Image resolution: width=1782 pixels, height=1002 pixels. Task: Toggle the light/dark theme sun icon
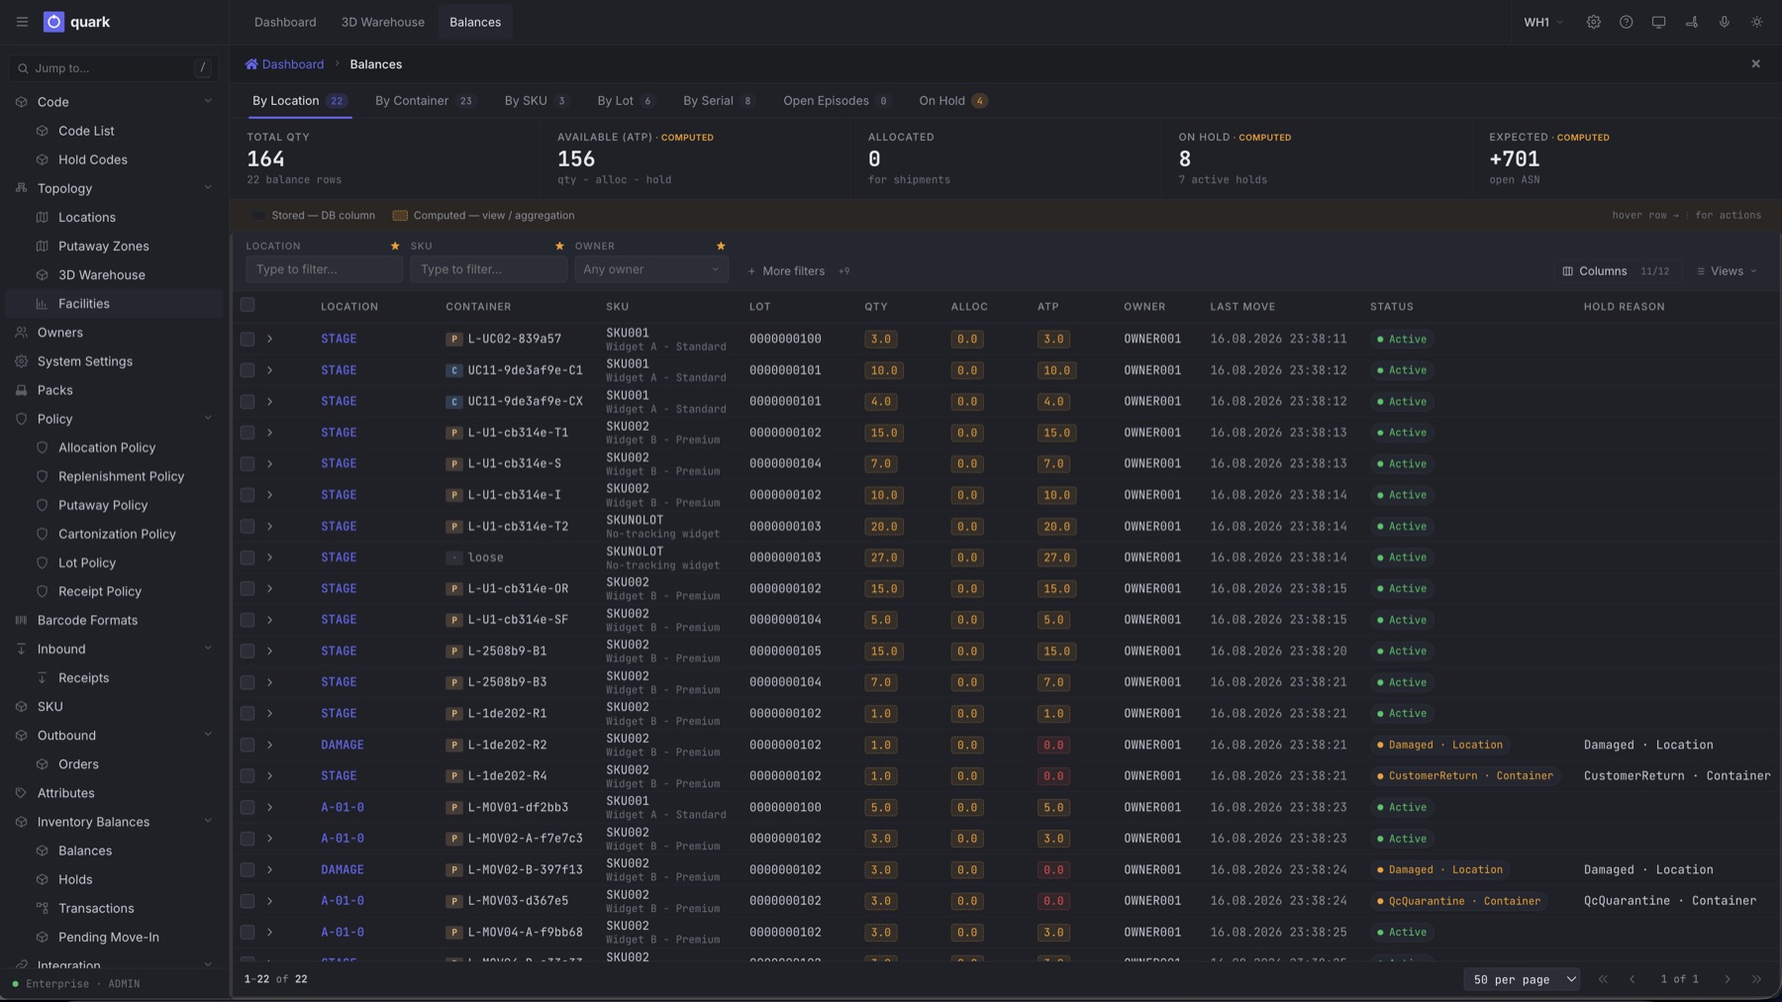1756,22
